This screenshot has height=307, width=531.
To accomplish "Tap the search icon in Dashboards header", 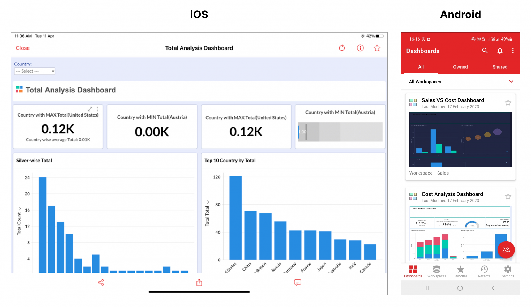I will coord(485,51).
